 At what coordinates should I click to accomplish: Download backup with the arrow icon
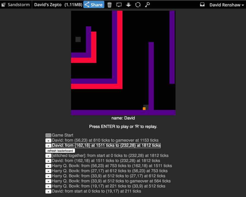128,5
